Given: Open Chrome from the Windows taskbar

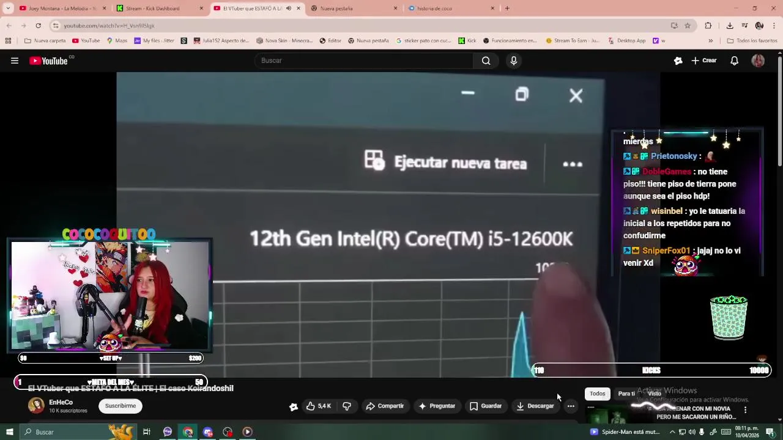Looking at the screenshot, I should click(x=188, y=432).
